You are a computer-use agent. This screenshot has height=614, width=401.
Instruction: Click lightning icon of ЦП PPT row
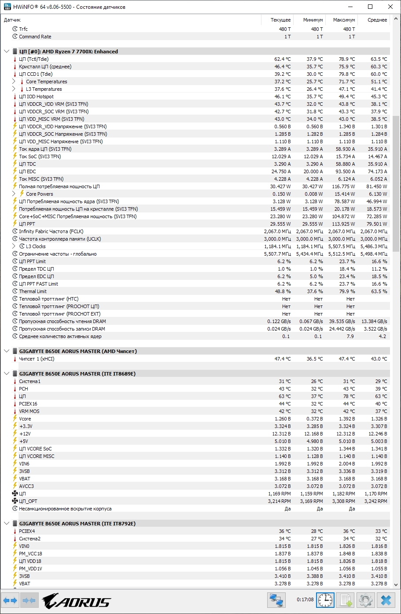point(15,224)
